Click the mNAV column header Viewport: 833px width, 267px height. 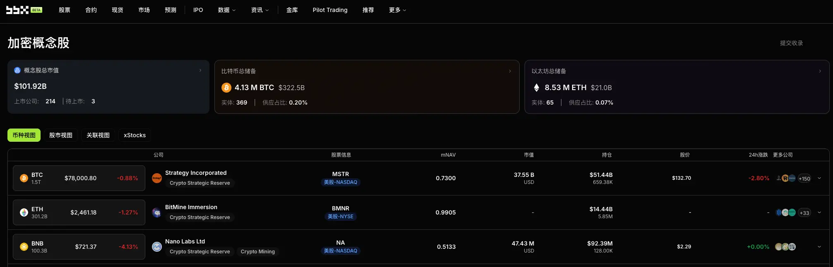pyautogui.click(x=448, y=155)
